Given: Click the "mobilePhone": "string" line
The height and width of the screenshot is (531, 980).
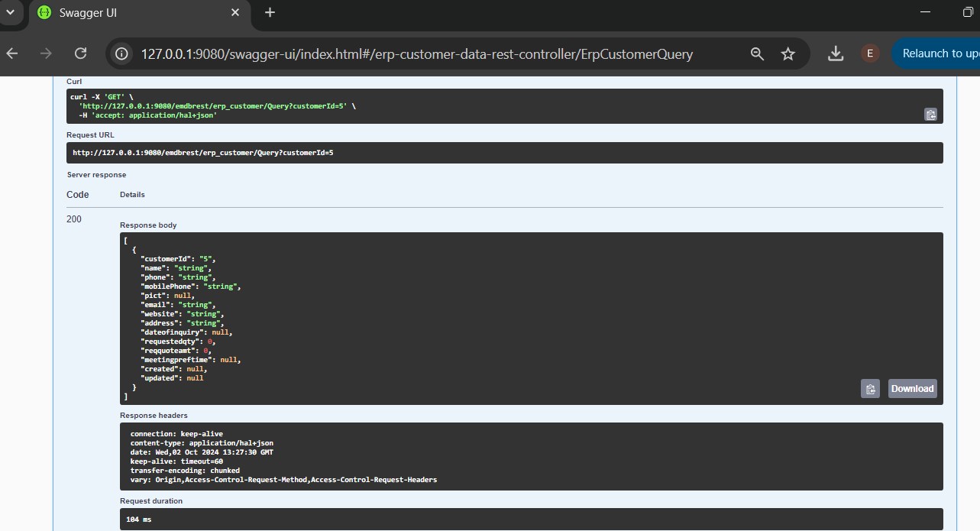Looking at the screenshot, I should tap(191, 287).
